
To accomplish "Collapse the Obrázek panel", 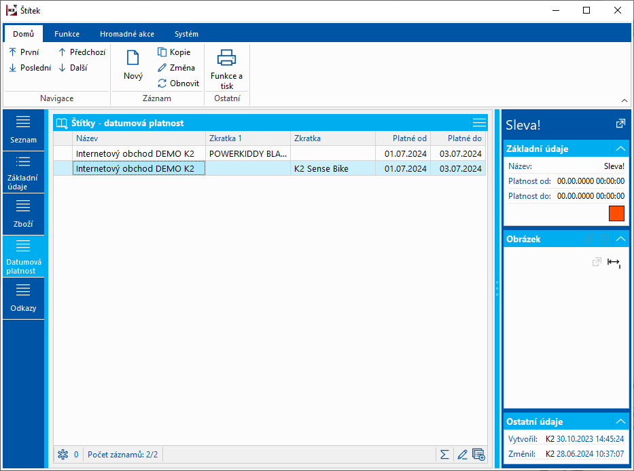I will pyautogui.click(x=620, y=239).
